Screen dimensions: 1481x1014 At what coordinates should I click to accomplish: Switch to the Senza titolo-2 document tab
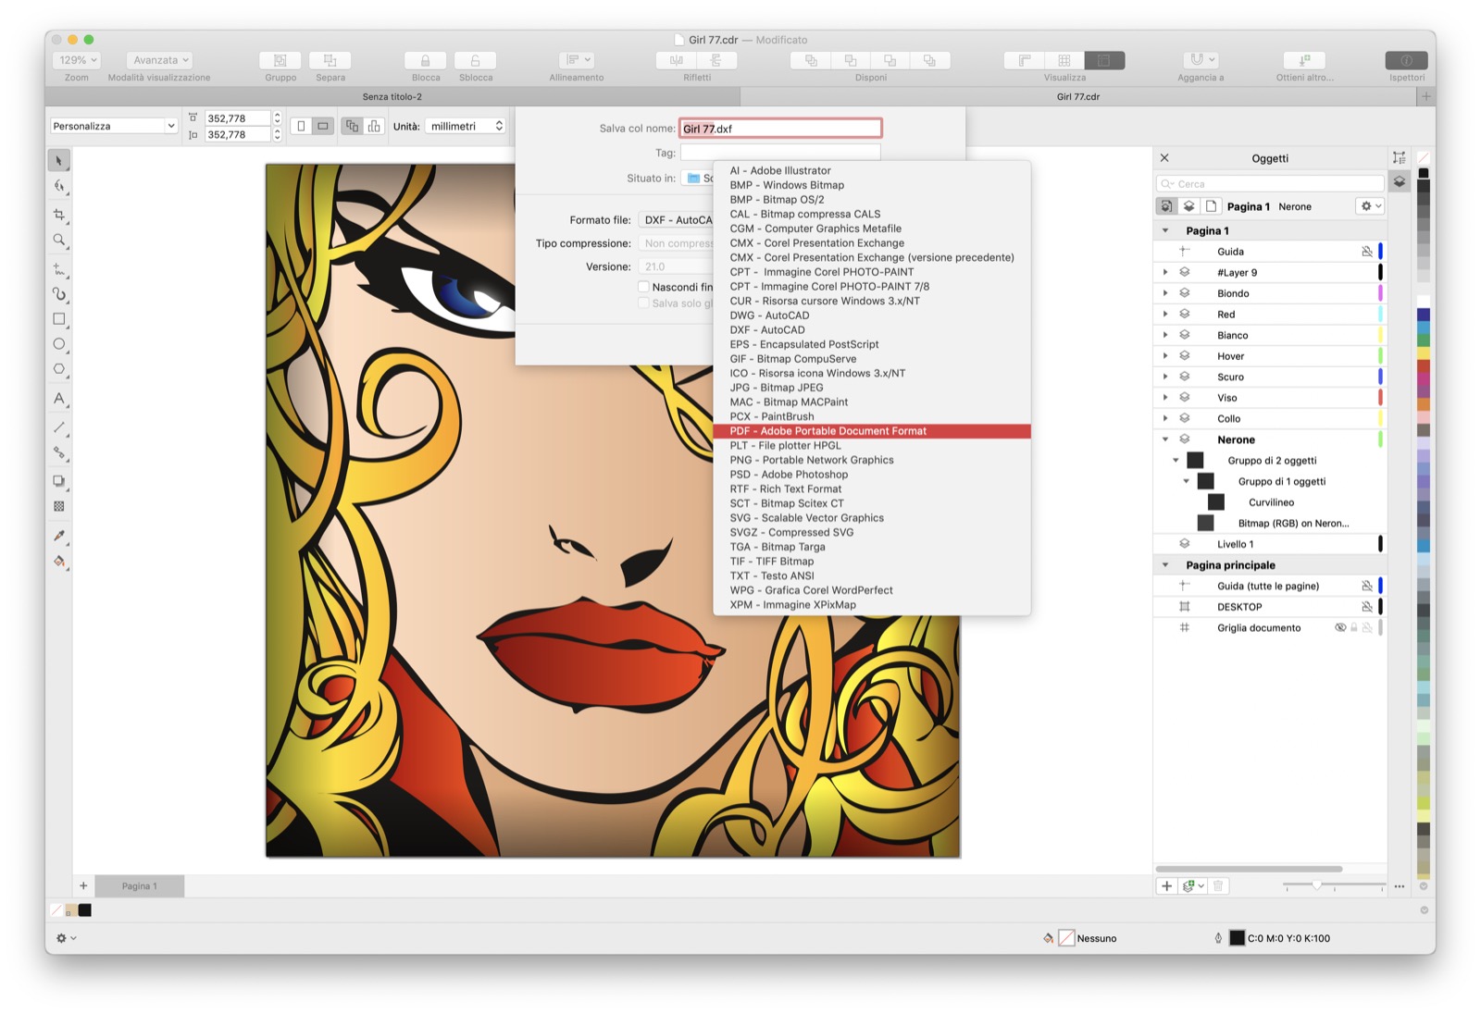392,96
